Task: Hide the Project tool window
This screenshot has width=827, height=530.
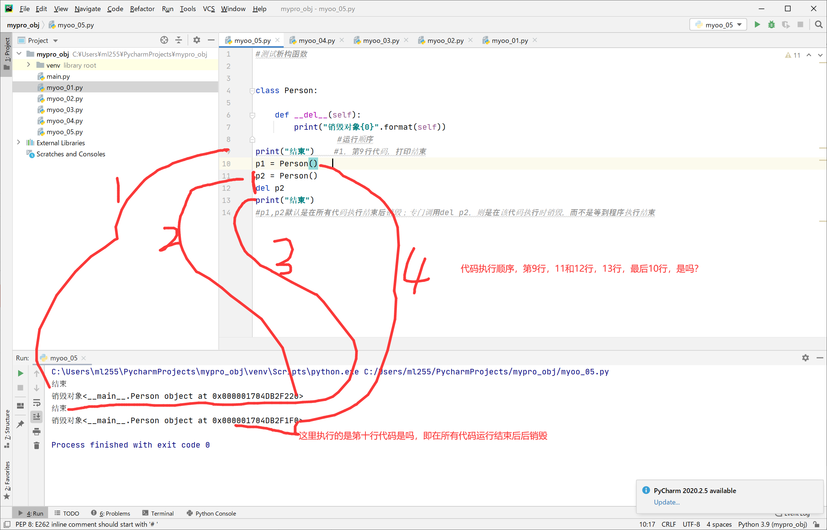Action: pos(211,40)
